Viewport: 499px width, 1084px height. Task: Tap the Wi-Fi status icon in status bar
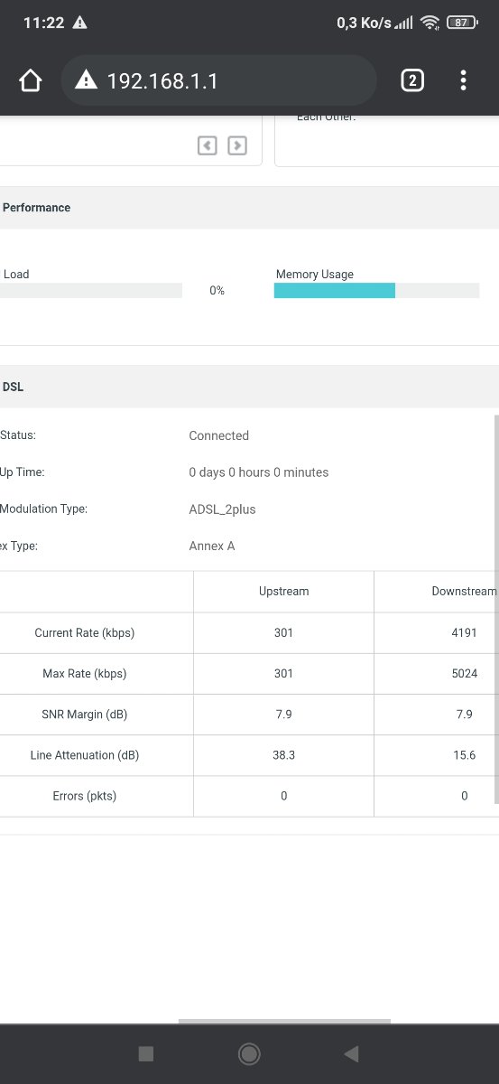pos(430,23)
